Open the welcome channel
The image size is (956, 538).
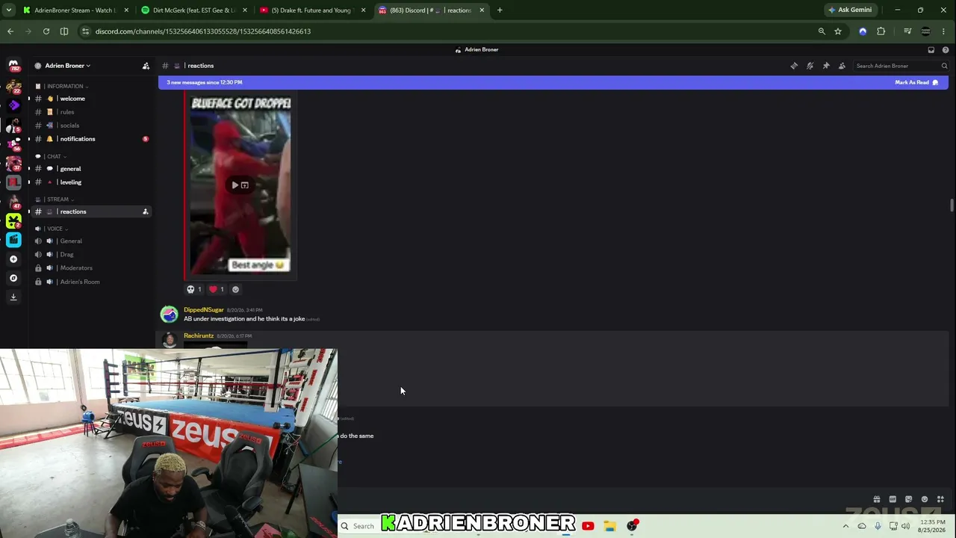pyautogui.click(x=92, y=99)
